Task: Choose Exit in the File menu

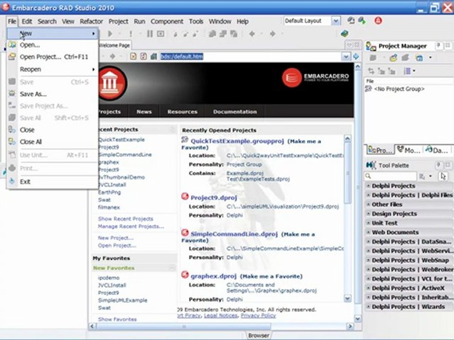Action: (x=52, y=181)
